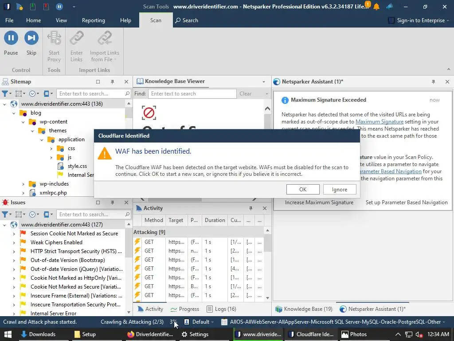Open the Maximum Signature link
The image size is (454, 341).
(380, 122)
